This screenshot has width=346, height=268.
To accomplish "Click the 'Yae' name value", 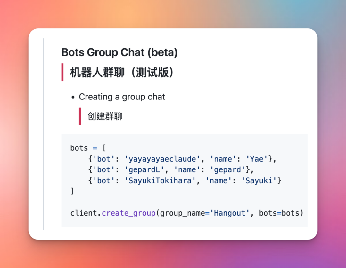I will point(257,159).
